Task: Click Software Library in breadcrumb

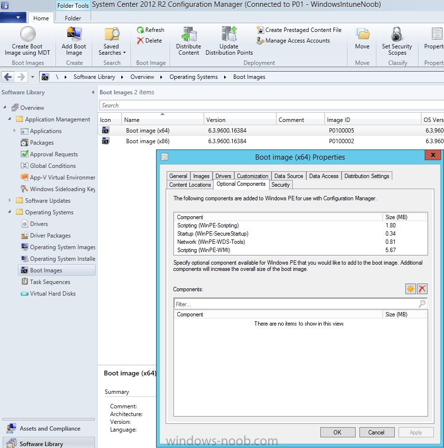Action: point(94,77)
